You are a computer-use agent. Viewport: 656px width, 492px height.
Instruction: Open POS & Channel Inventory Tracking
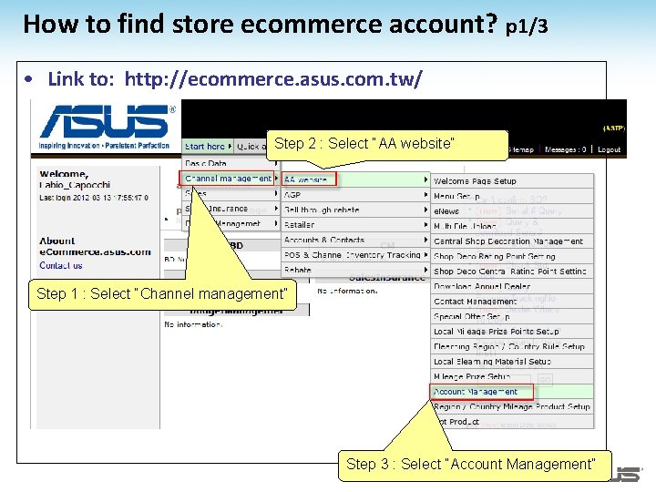point(355,255)
